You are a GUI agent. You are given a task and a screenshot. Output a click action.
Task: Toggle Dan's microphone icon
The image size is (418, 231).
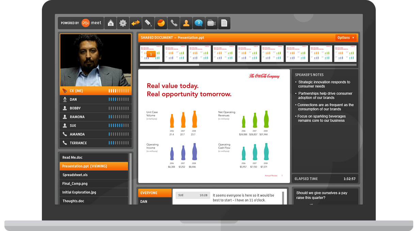[x=65, y=100]
